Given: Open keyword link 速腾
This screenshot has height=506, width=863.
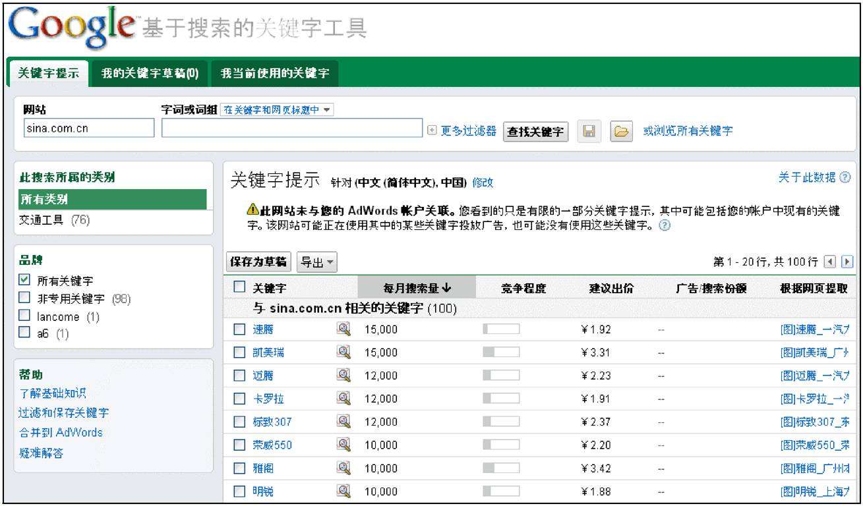Looking at the screenshot, I should click(x=263, y=330).
